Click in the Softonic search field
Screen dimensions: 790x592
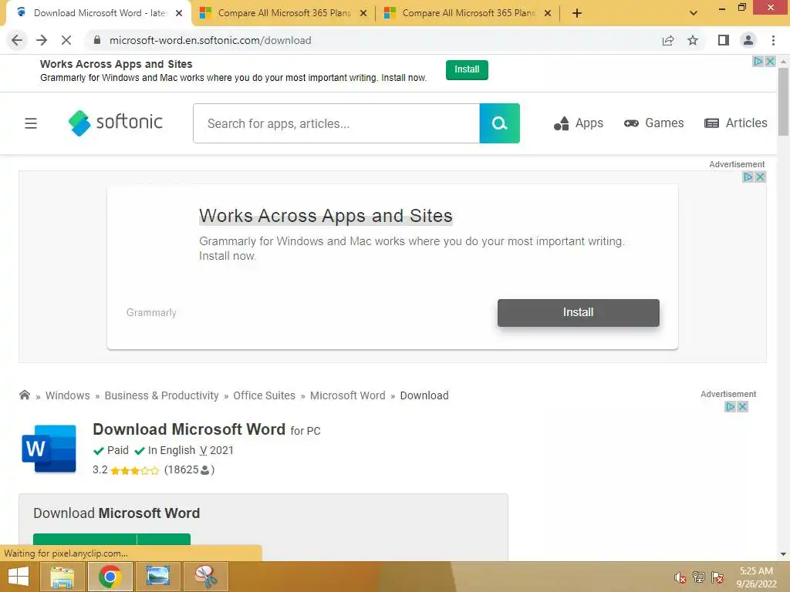(336, 123)
